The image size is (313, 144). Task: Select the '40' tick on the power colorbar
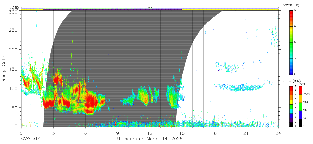(295, 10)
